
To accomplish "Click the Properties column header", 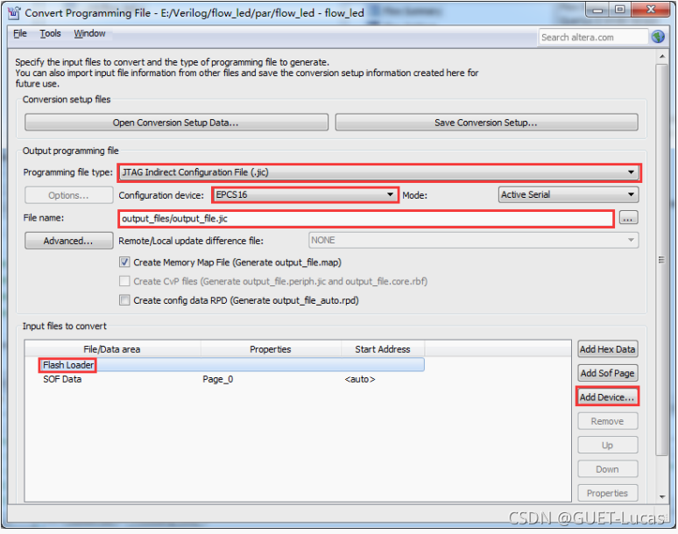I will 271,349.
